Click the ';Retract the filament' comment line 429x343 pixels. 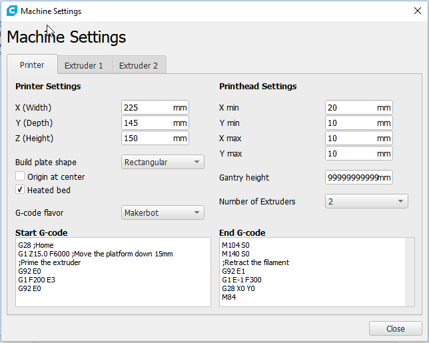click(x=256, y=262)
